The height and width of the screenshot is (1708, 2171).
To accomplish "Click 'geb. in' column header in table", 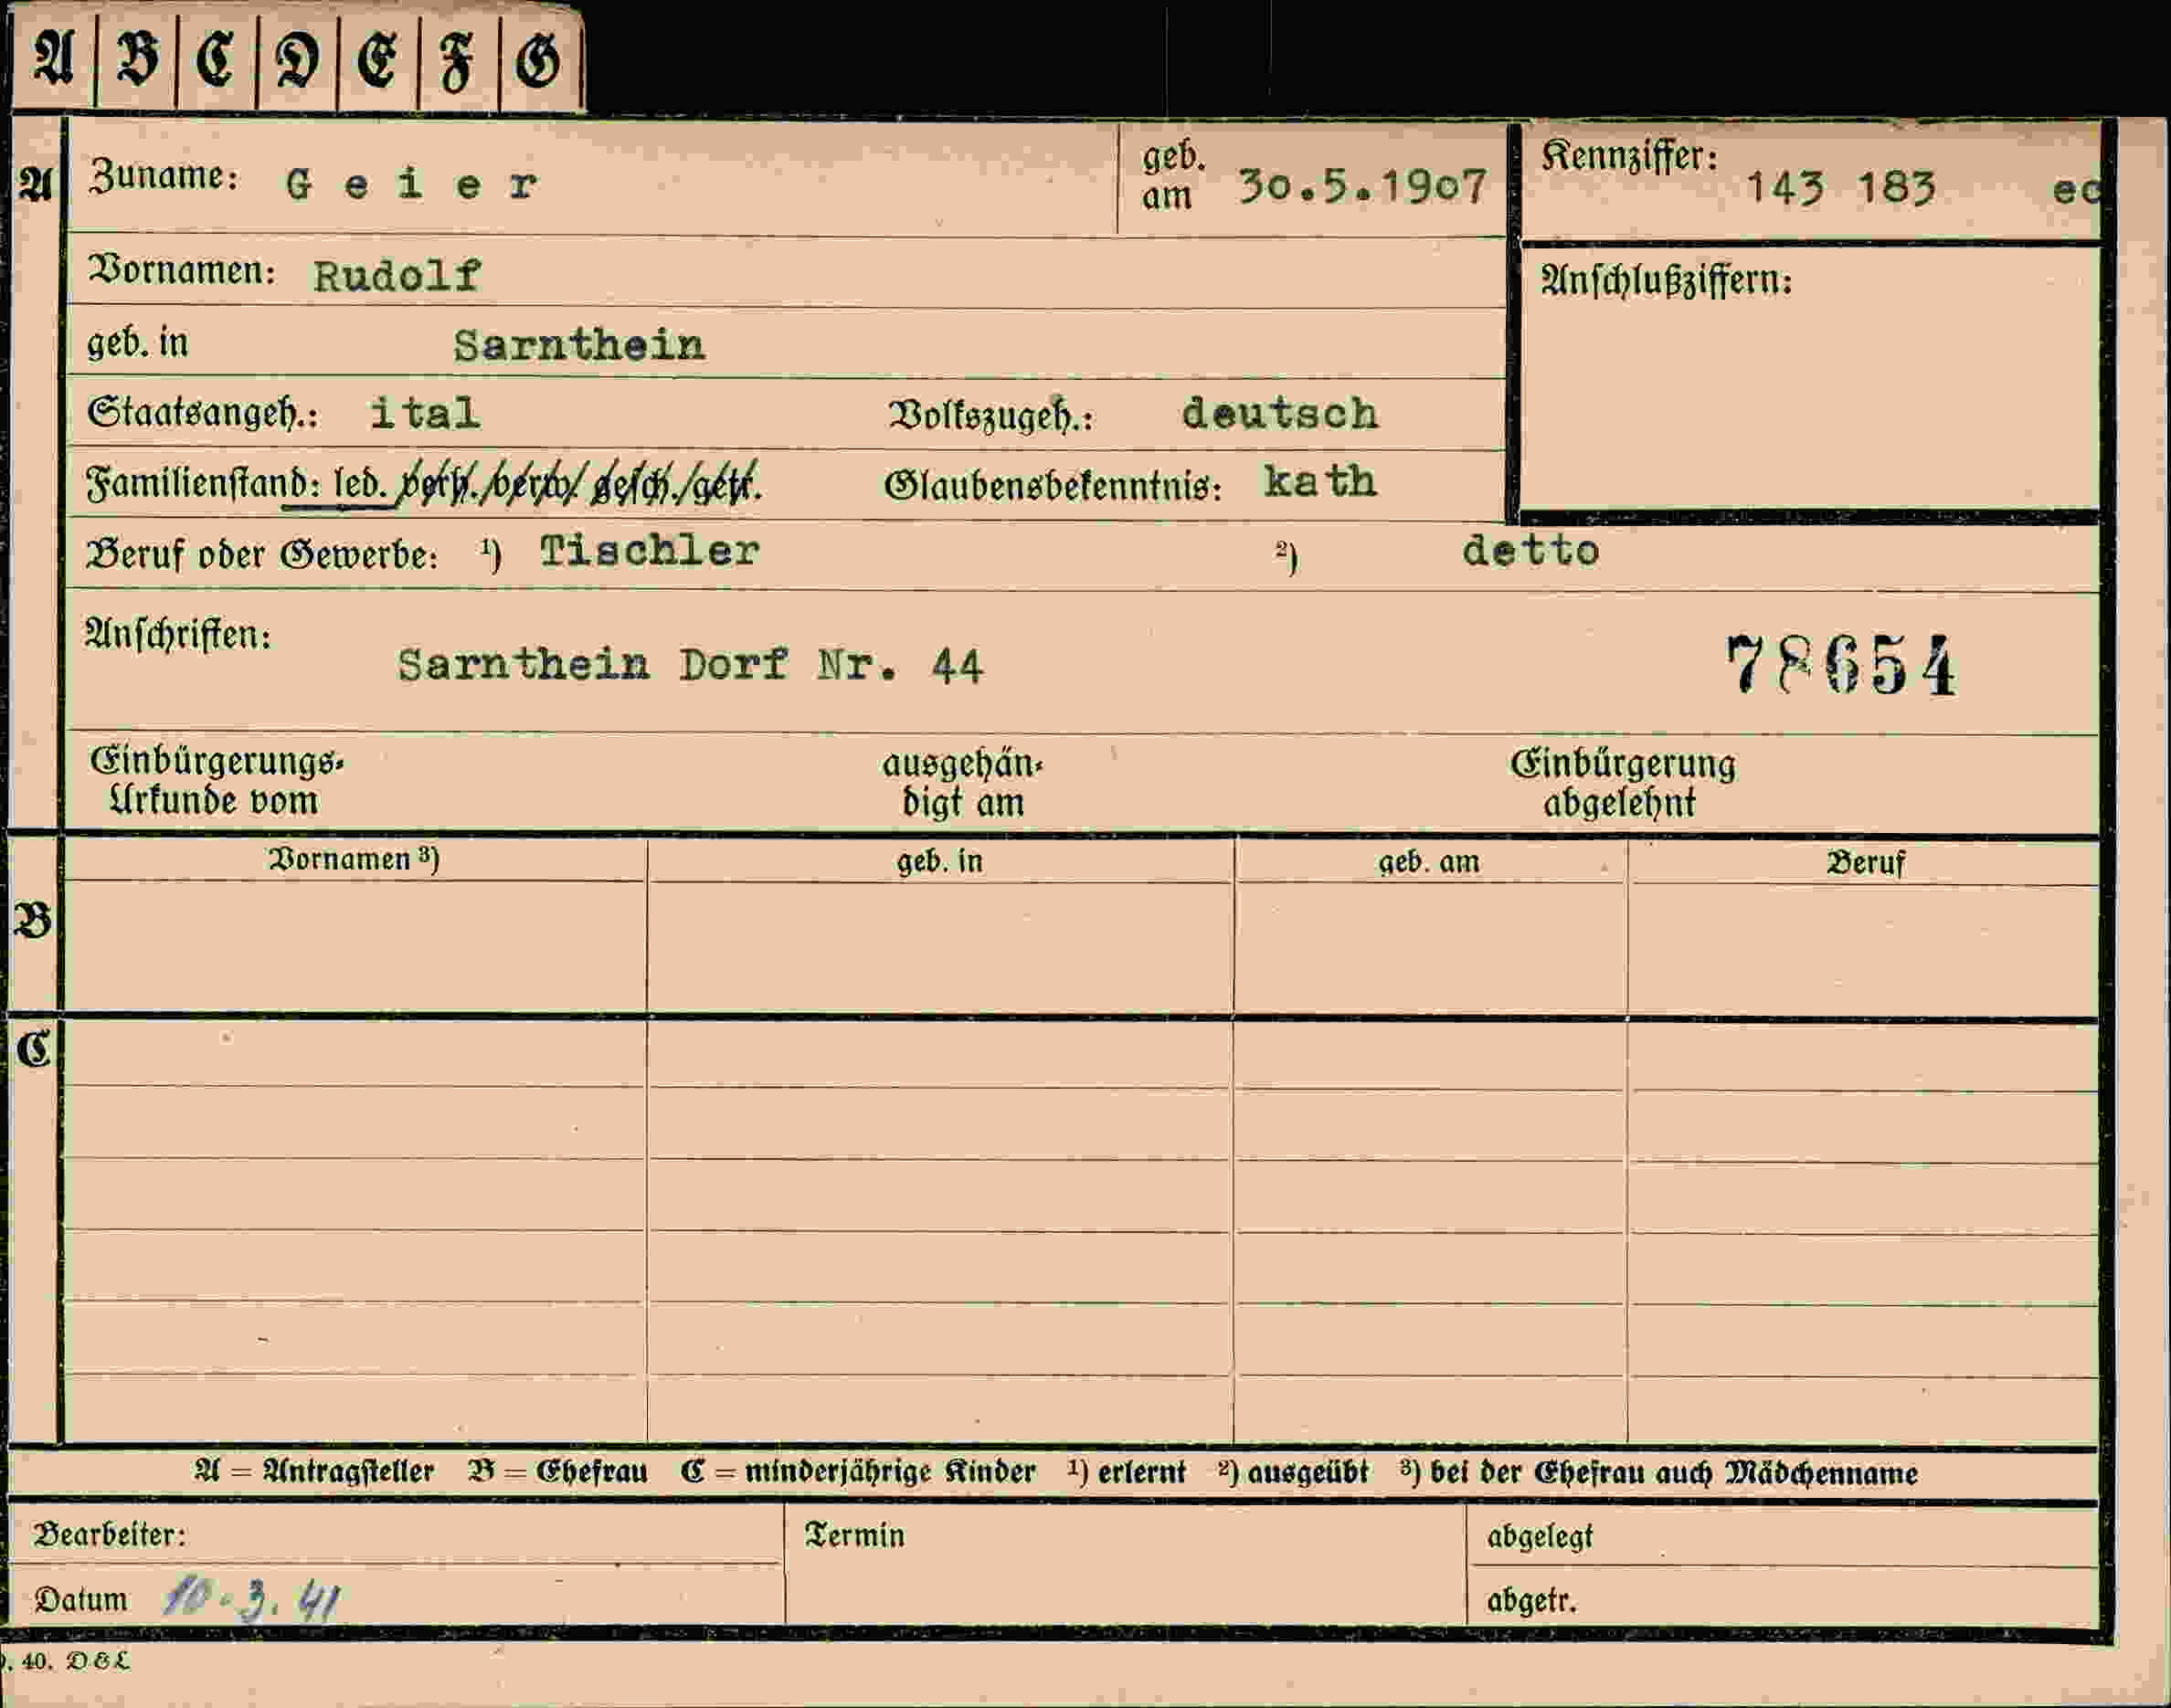I will coord(939,861).
